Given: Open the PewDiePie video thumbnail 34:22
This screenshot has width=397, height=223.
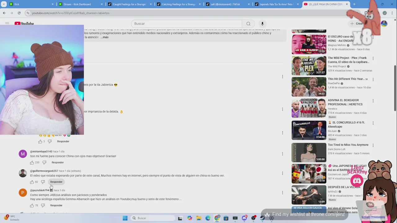Looking at the screenshot, I should pyautogui.click(x=309, y=87).
